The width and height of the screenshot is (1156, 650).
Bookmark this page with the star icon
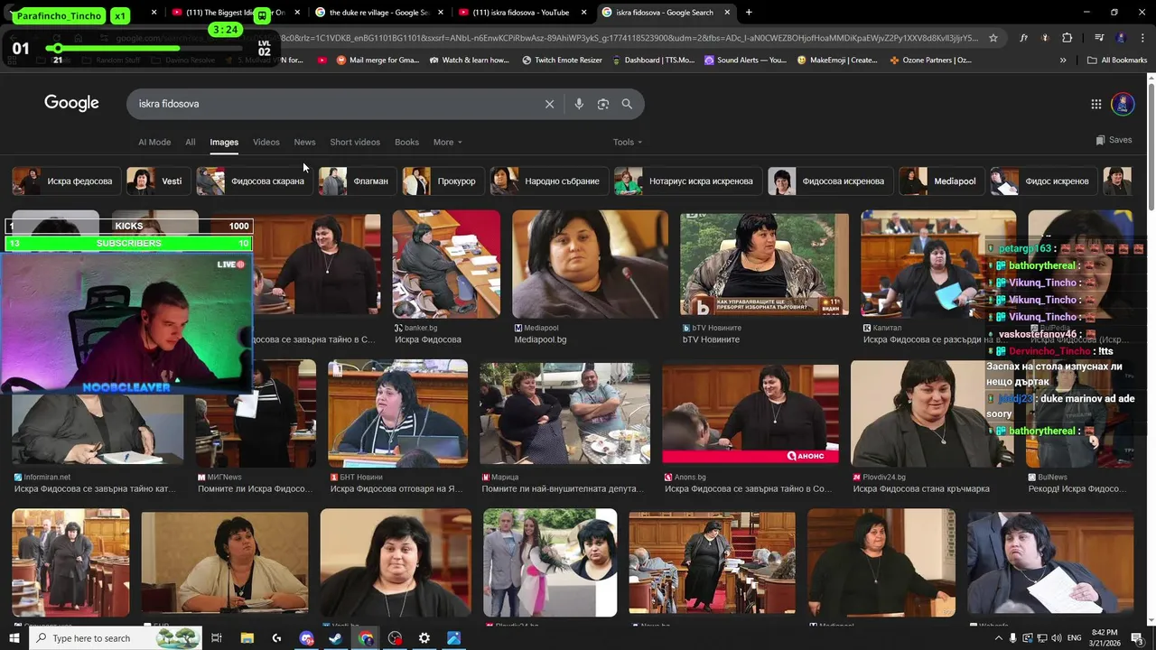pyautogui.click(x=993, y=38)
